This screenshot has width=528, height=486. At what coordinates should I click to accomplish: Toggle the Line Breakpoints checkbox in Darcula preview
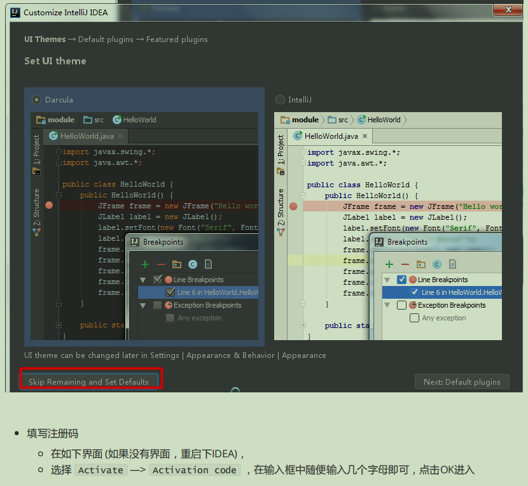click(158, 280)
